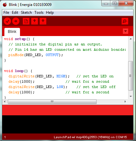This screenshot has height=141, width=136.
Task: Click the horizontal scrollbar thumb
Action: pyautogui.click(x=52, y=102)
